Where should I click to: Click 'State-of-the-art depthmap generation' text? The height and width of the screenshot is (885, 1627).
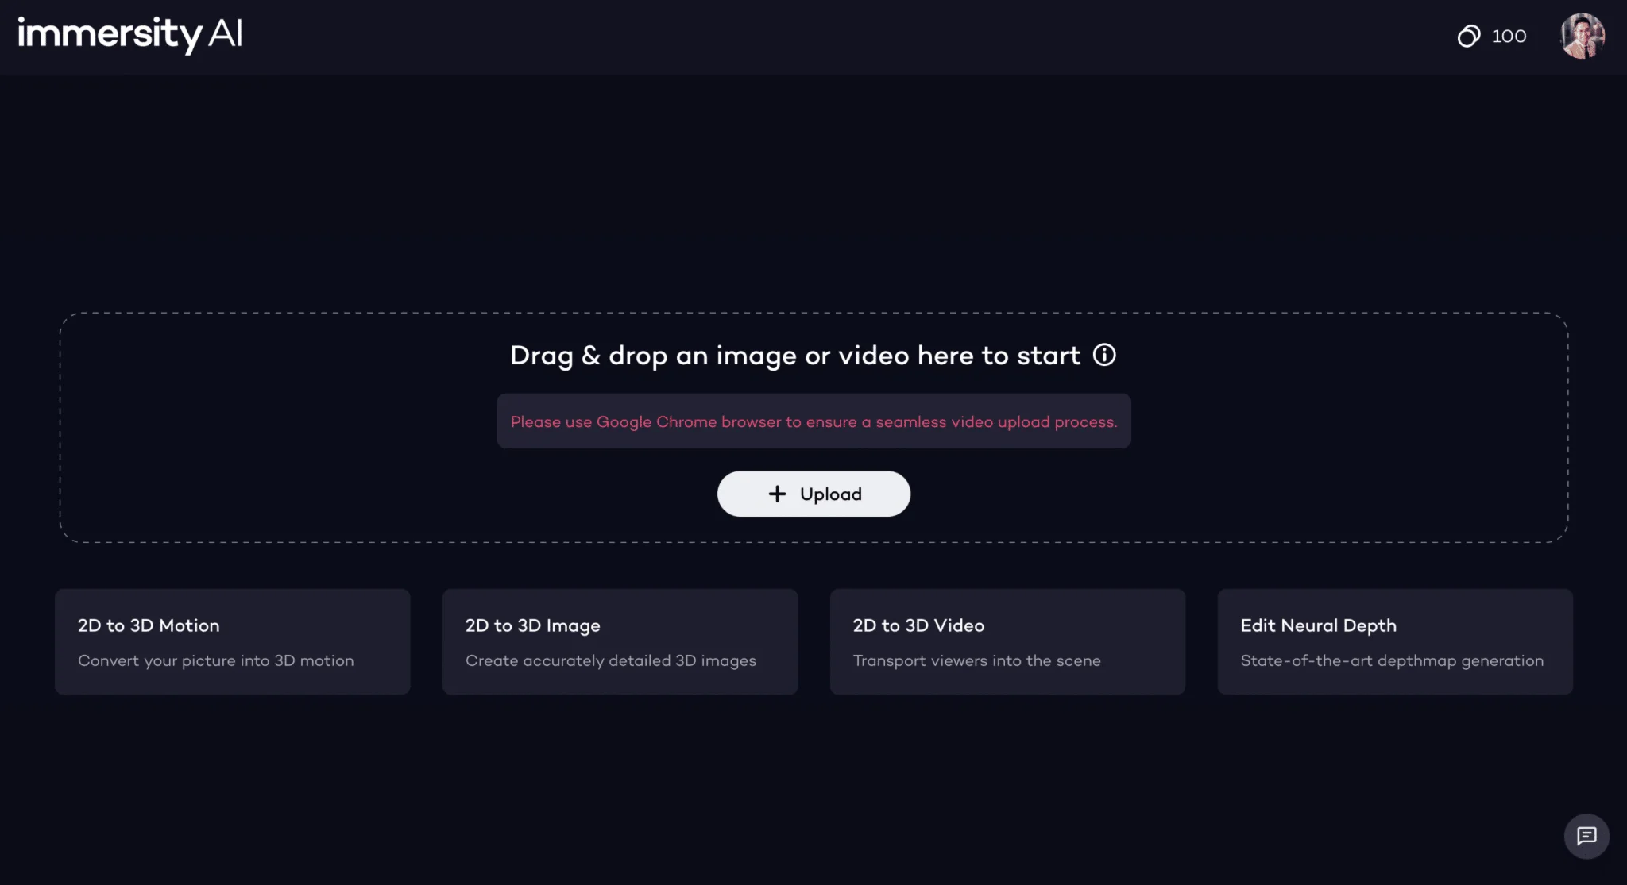[1392, 660]
